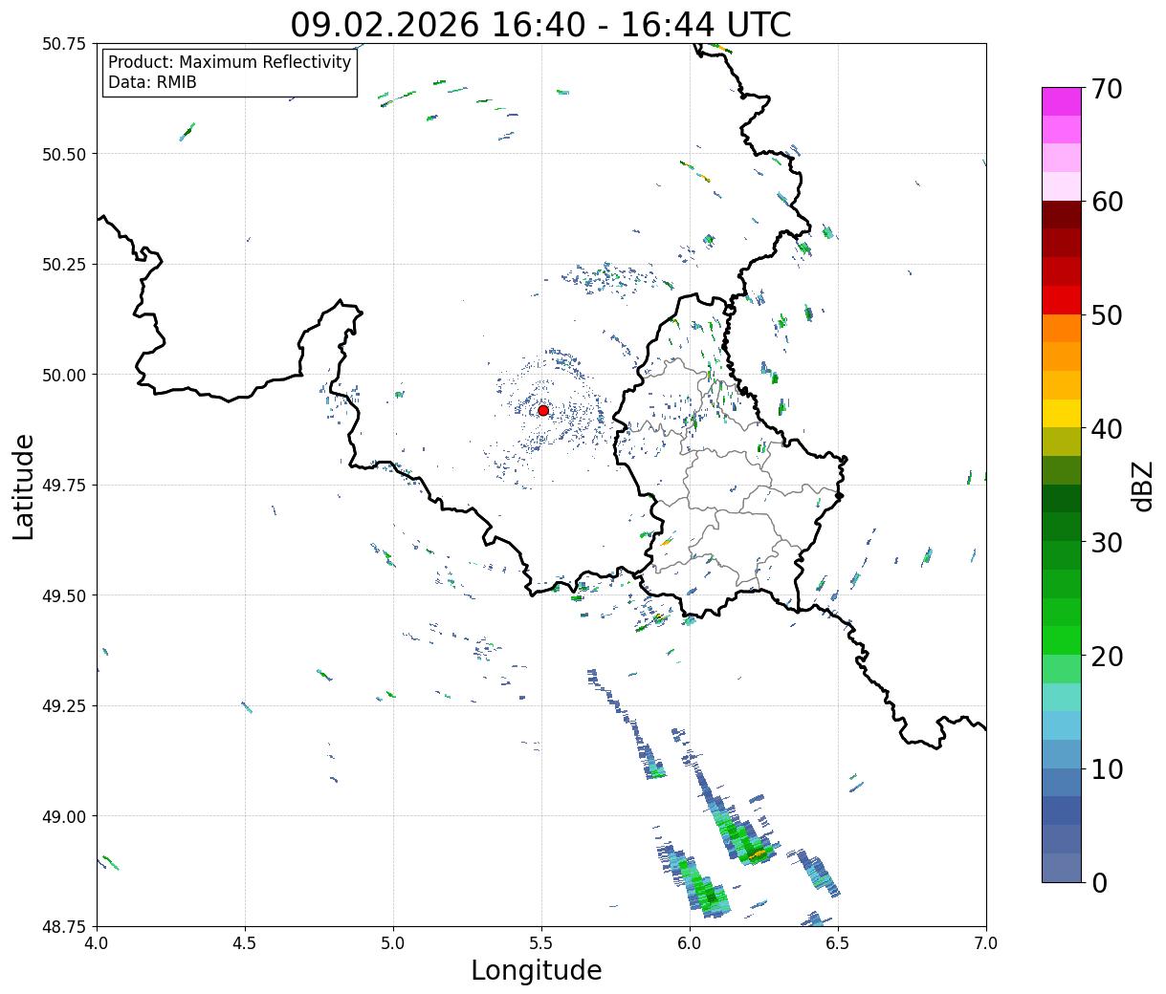Click the colorbar tick label 20
The image size is (1166, 994).
tap(1107, 657)
